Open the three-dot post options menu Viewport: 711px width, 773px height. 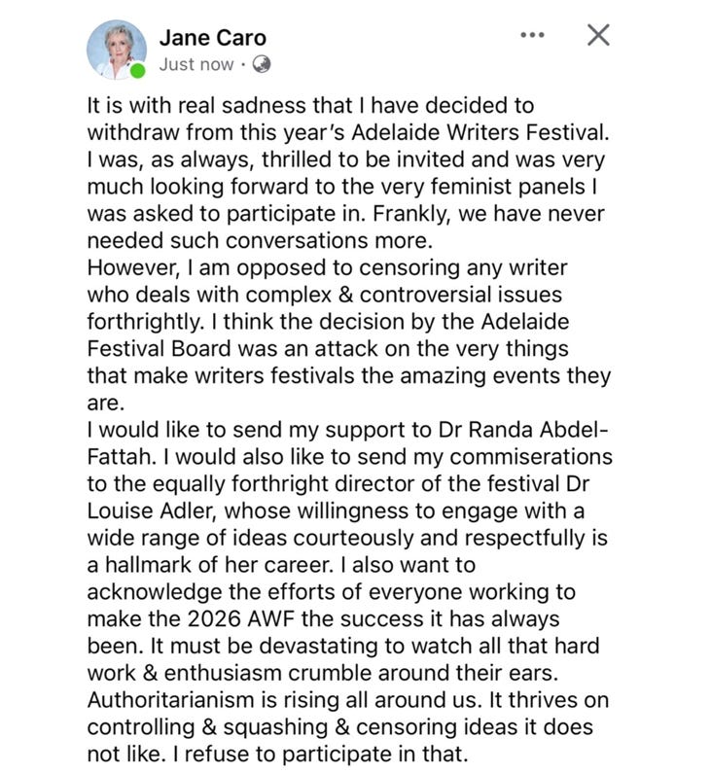pyautogui.click(x=532, y=35)
